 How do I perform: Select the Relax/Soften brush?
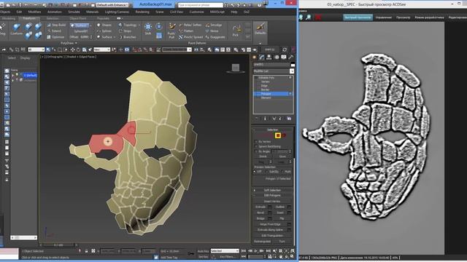[x=190, y=25]
